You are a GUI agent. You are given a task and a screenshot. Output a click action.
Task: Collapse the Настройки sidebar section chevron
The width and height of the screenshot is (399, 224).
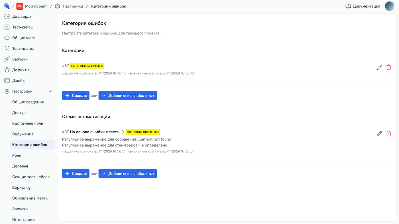(50, 91)
